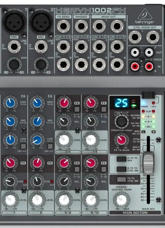Click LINE IN 7/8 right jack
The image size is (165, 228).
(99, 65)
